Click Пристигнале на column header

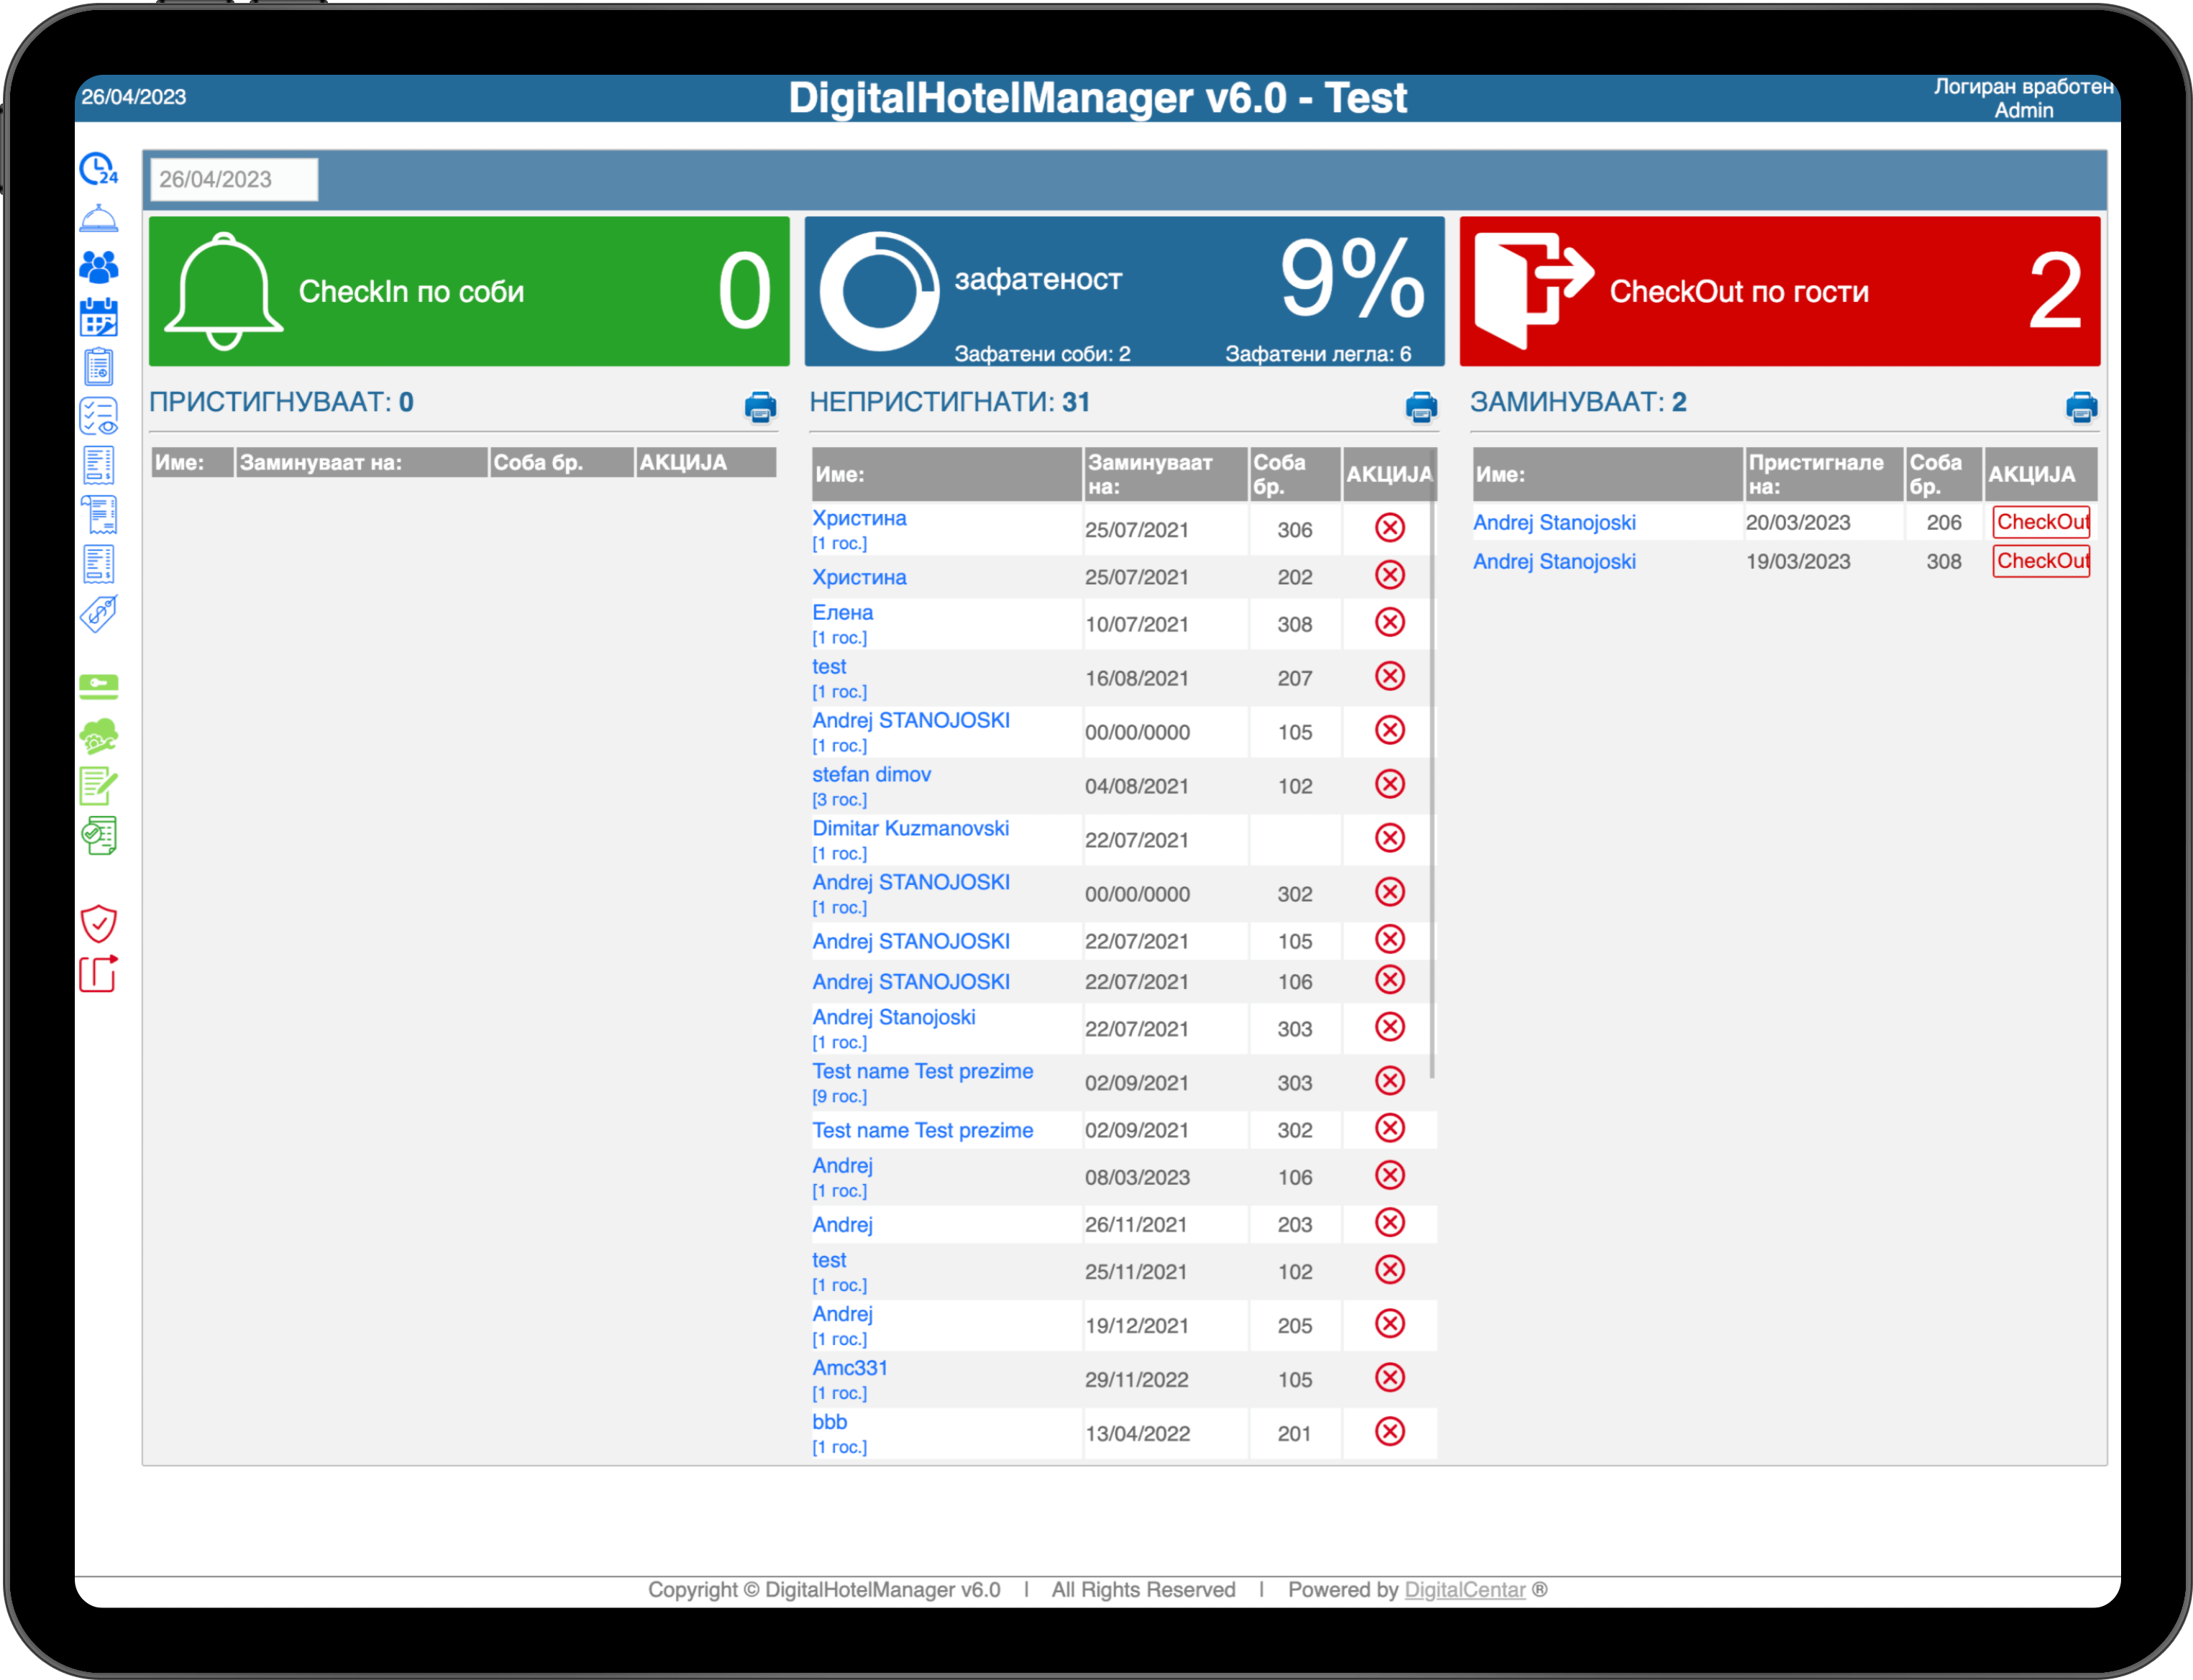1824,474
